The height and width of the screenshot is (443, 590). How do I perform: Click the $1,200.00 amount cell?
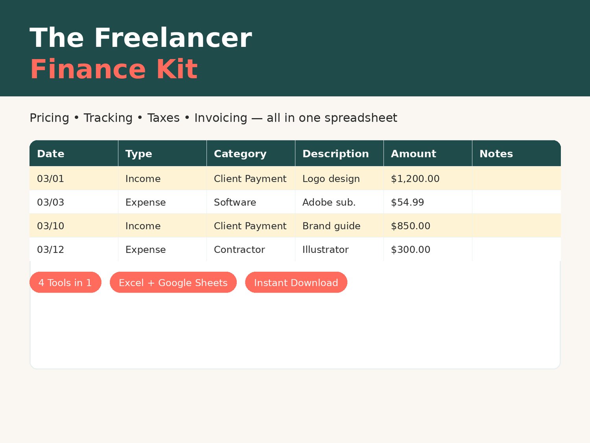pos(428,178)
